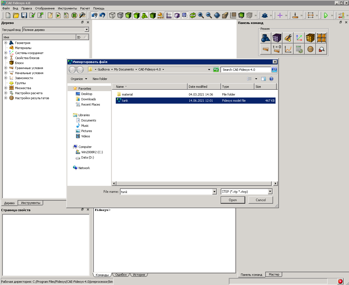This screenshot has width=349, height=285.
Task: Select the material folder row
Action: point(195,94)
